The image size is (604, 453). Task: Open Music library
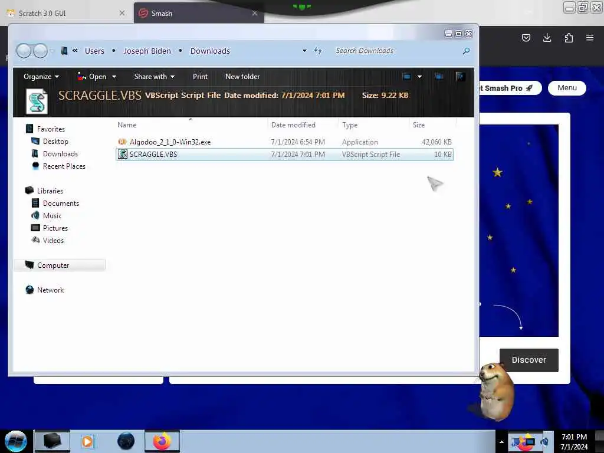click(x=52, y=215)
